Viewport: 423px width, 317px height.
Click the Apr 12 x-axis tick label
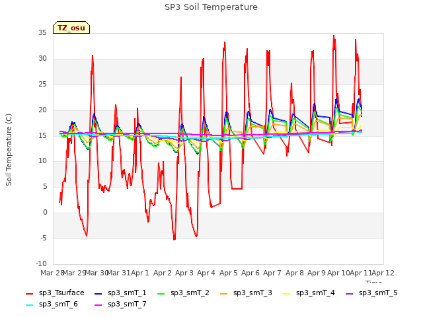(x=383, y=273)
